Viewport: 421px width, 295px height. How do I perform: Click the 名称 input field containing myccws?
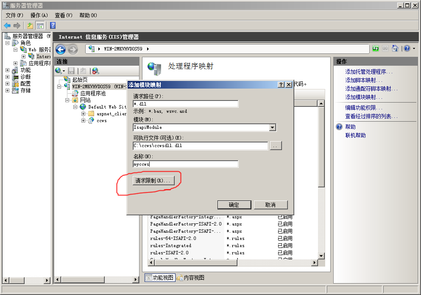pyautogui.click(x=185, y=164)
